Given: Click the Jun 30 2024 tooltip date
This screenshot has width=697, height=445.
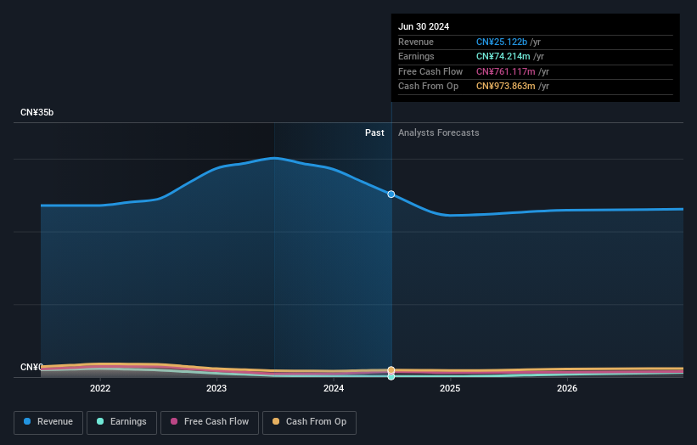Looking at the screenshot, I should point(424,26).
